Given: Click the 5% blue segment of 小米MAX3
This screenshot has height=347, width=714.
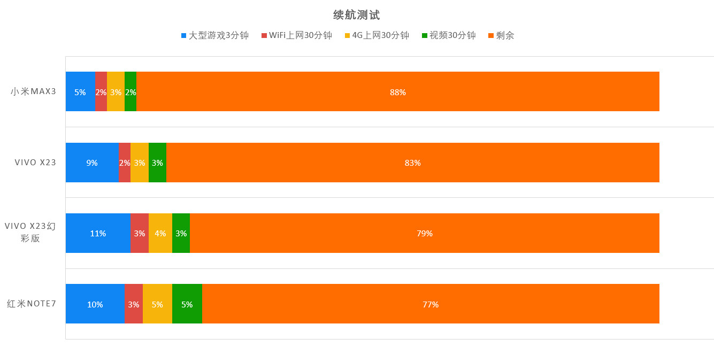Looking at the screenshot, I should [80, 91].
